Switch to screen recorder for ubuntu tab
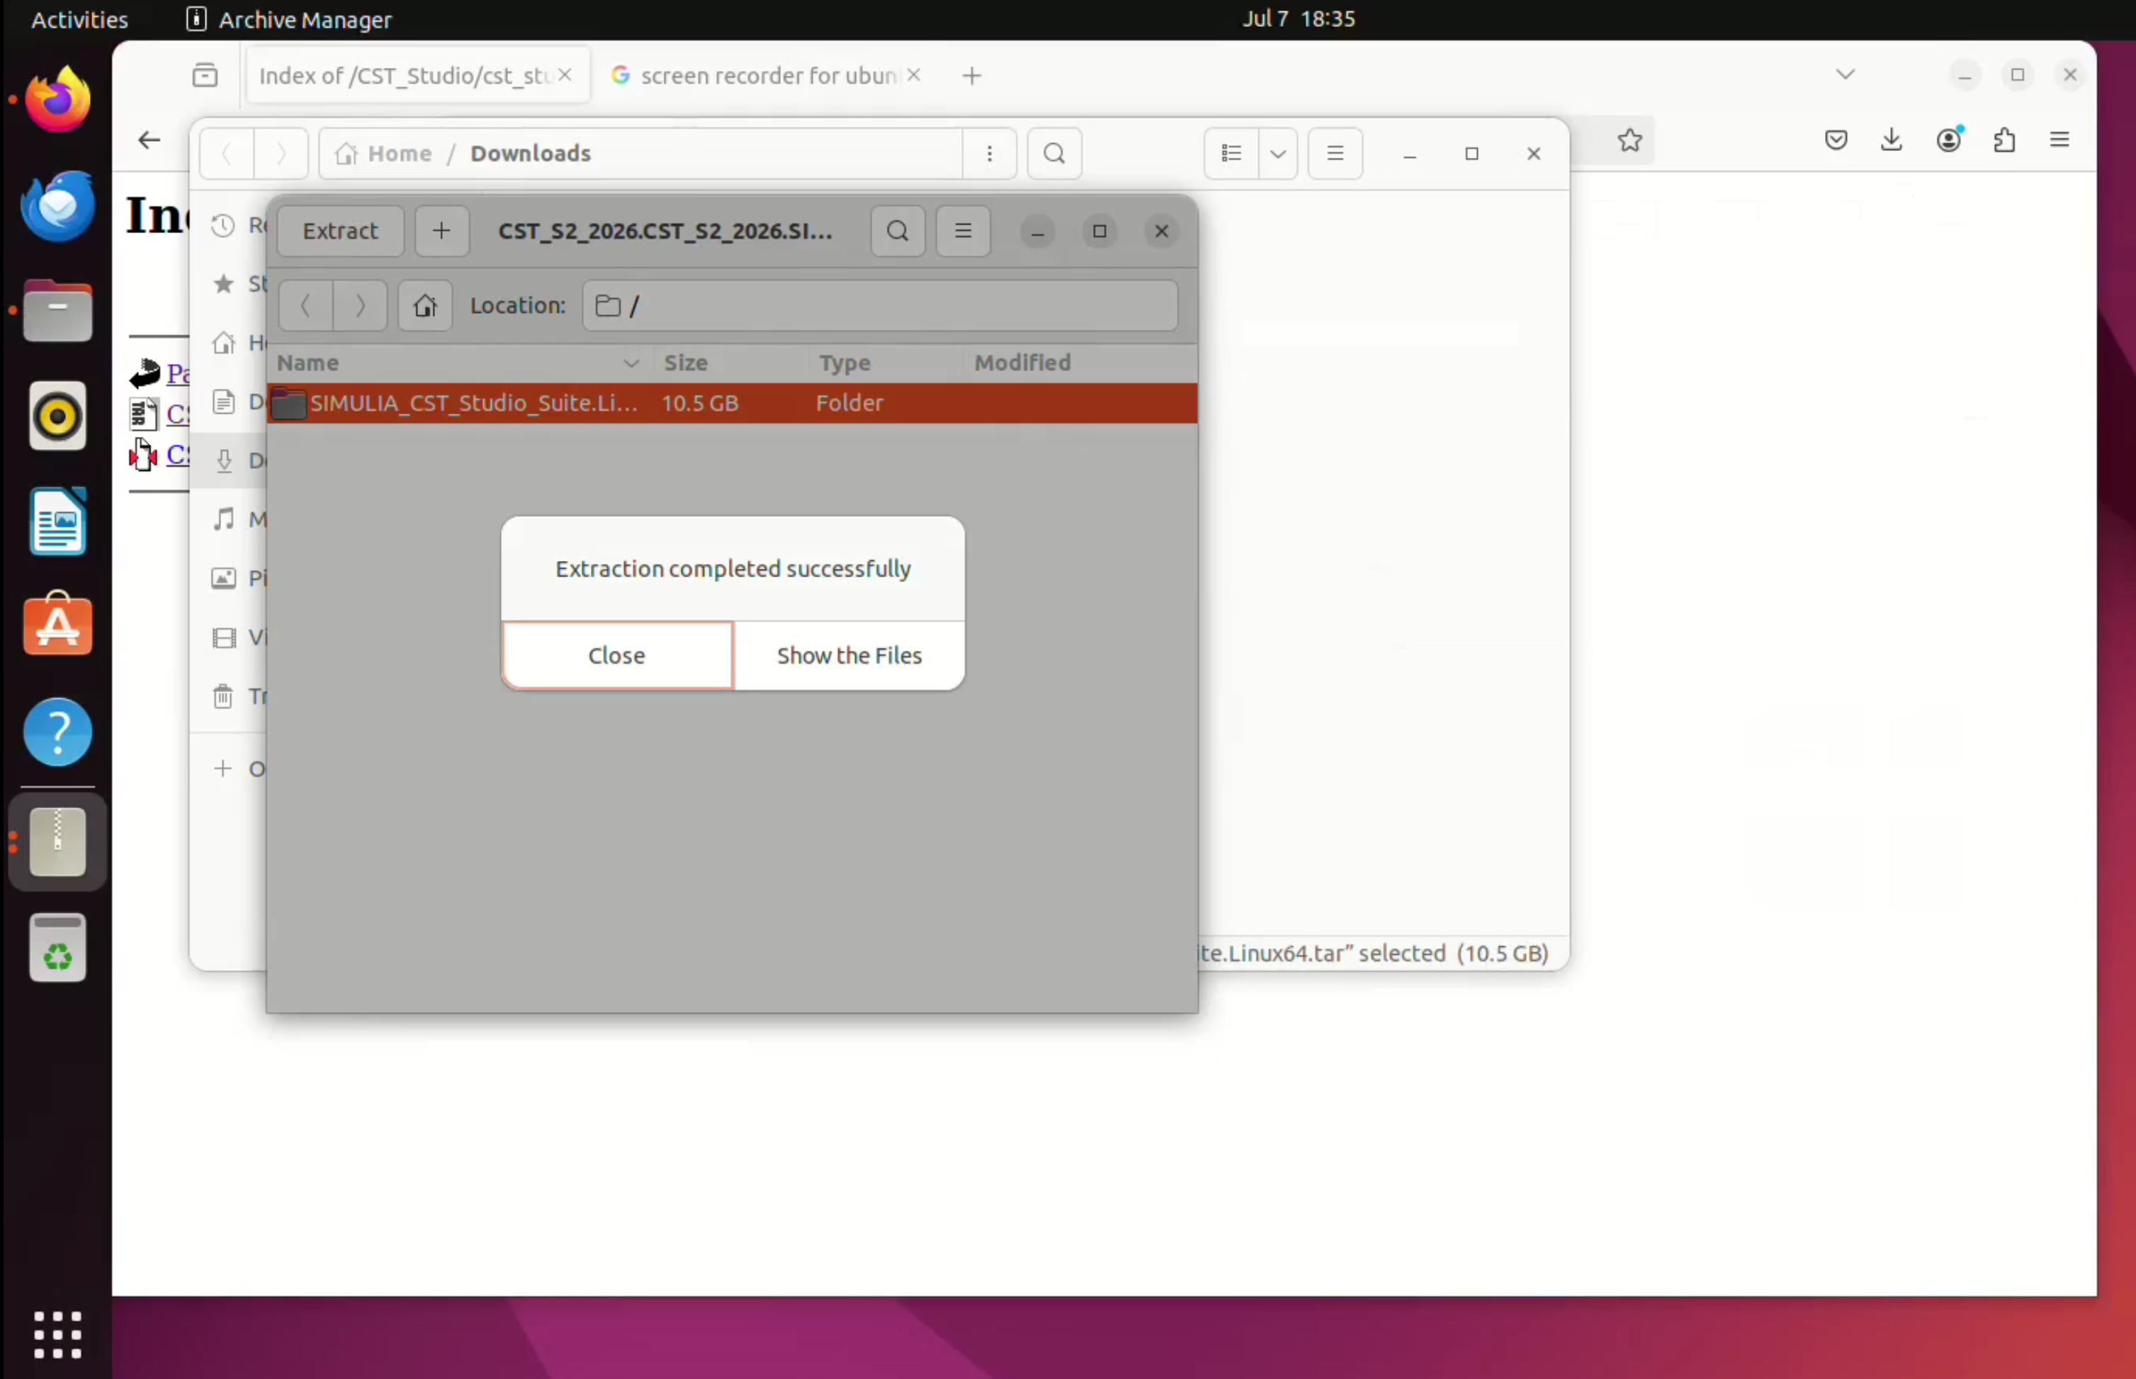 (767, 75)
